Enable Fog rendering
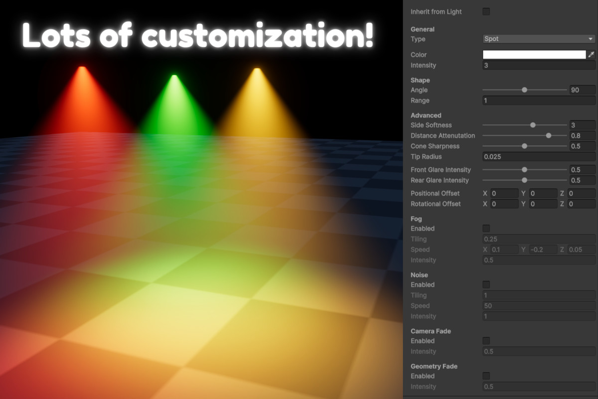 486,228
